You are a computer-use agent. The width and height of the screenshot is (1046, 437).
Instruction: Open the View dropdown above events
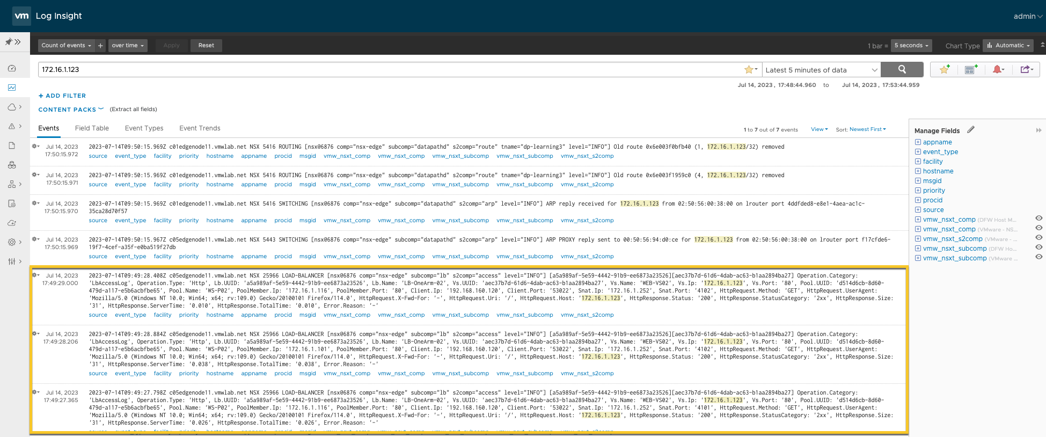819,129
